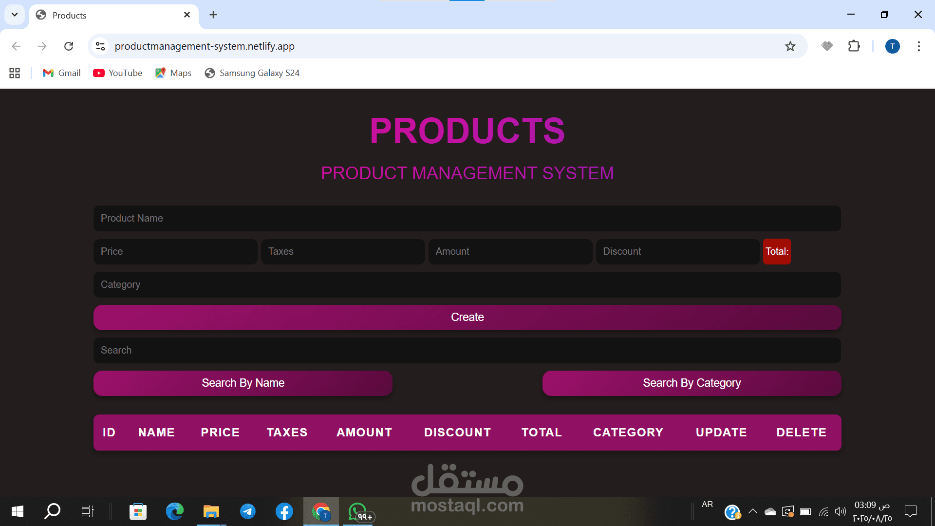
Task: Open Maps bookmark
Action: [173, 73]
